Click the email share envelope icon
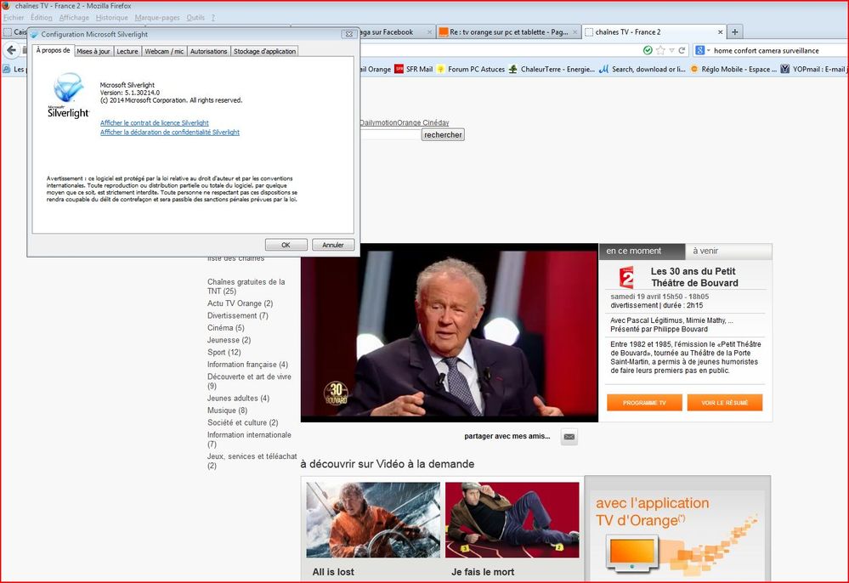Image resolution: width=849 pixels, height=583 pixels. [569, 437]
